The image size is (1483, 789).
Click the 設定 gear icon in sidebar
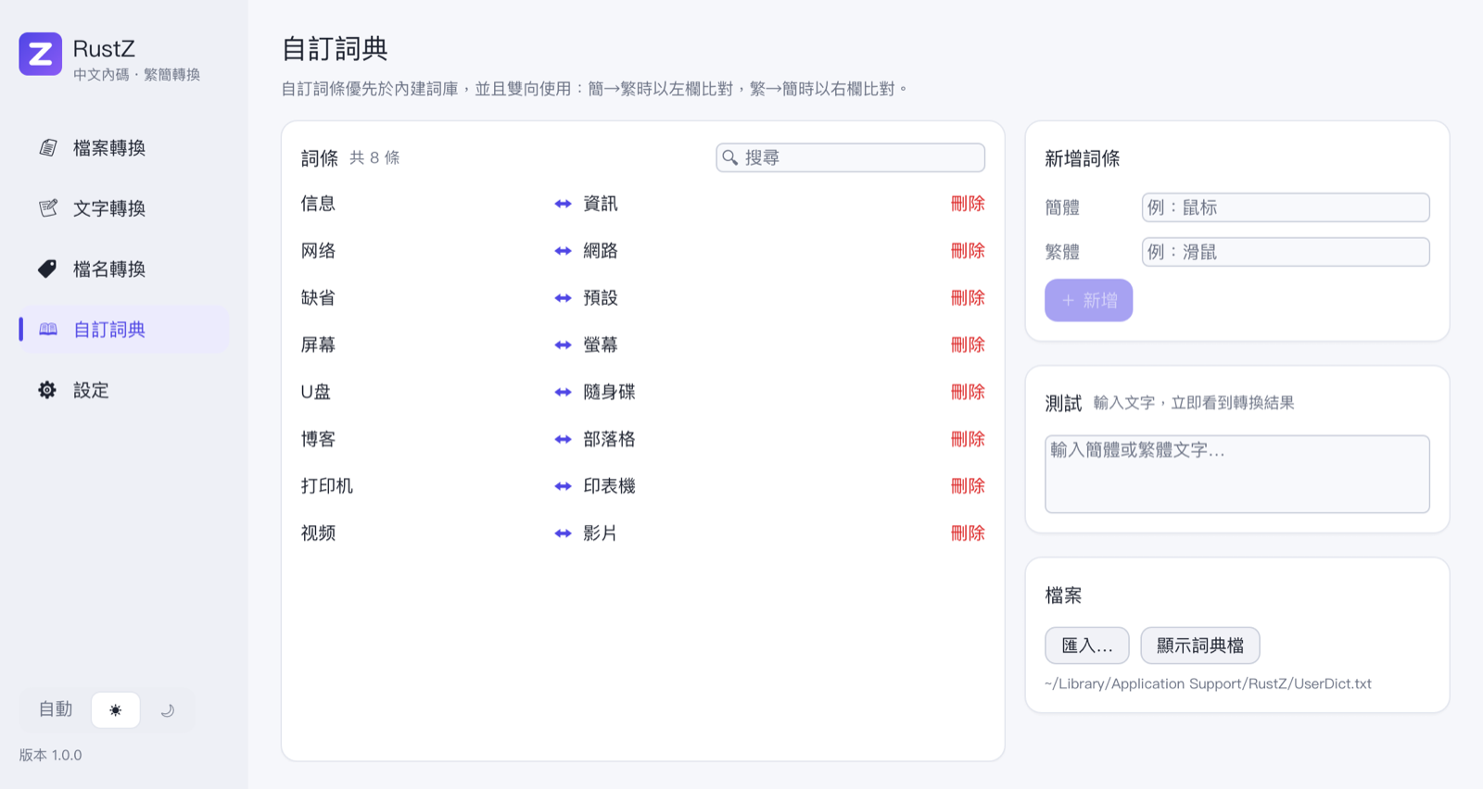click(x=47, y=390)
